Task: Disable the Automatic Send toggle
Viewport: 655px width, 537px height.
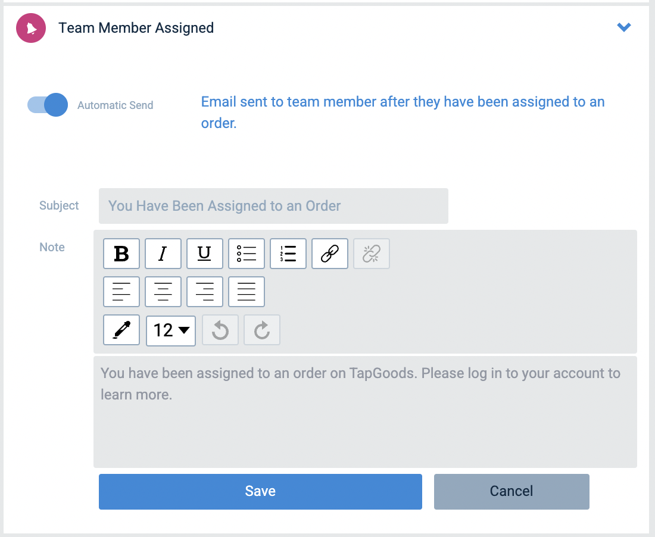Action: (48, 105)
